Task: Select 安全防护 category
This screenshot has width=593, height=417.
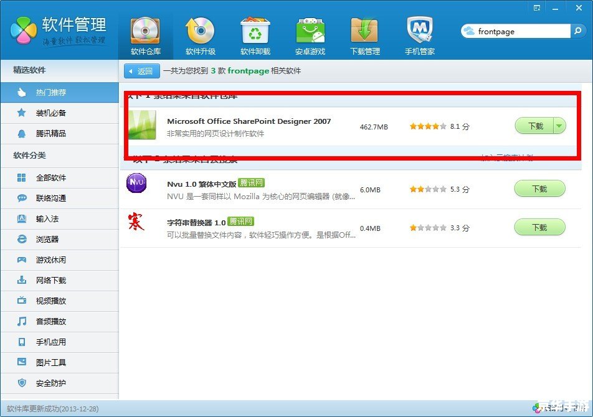Action: tap(59, 383)
